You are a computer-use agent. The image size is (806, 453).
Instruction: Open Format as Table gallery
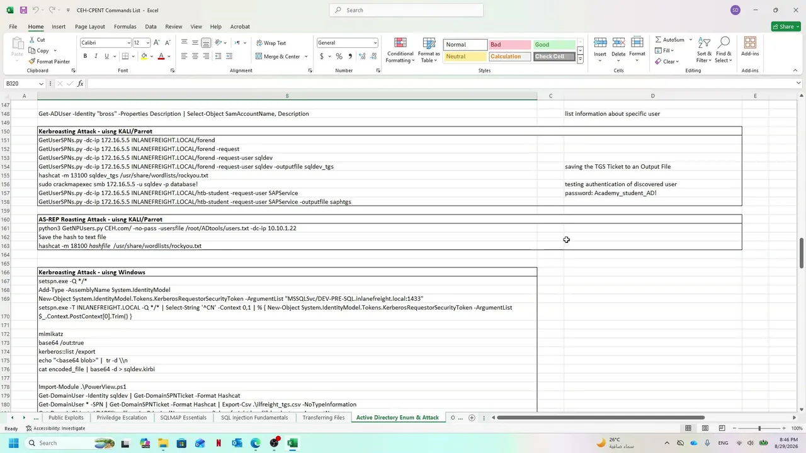(x=429, y=50)
